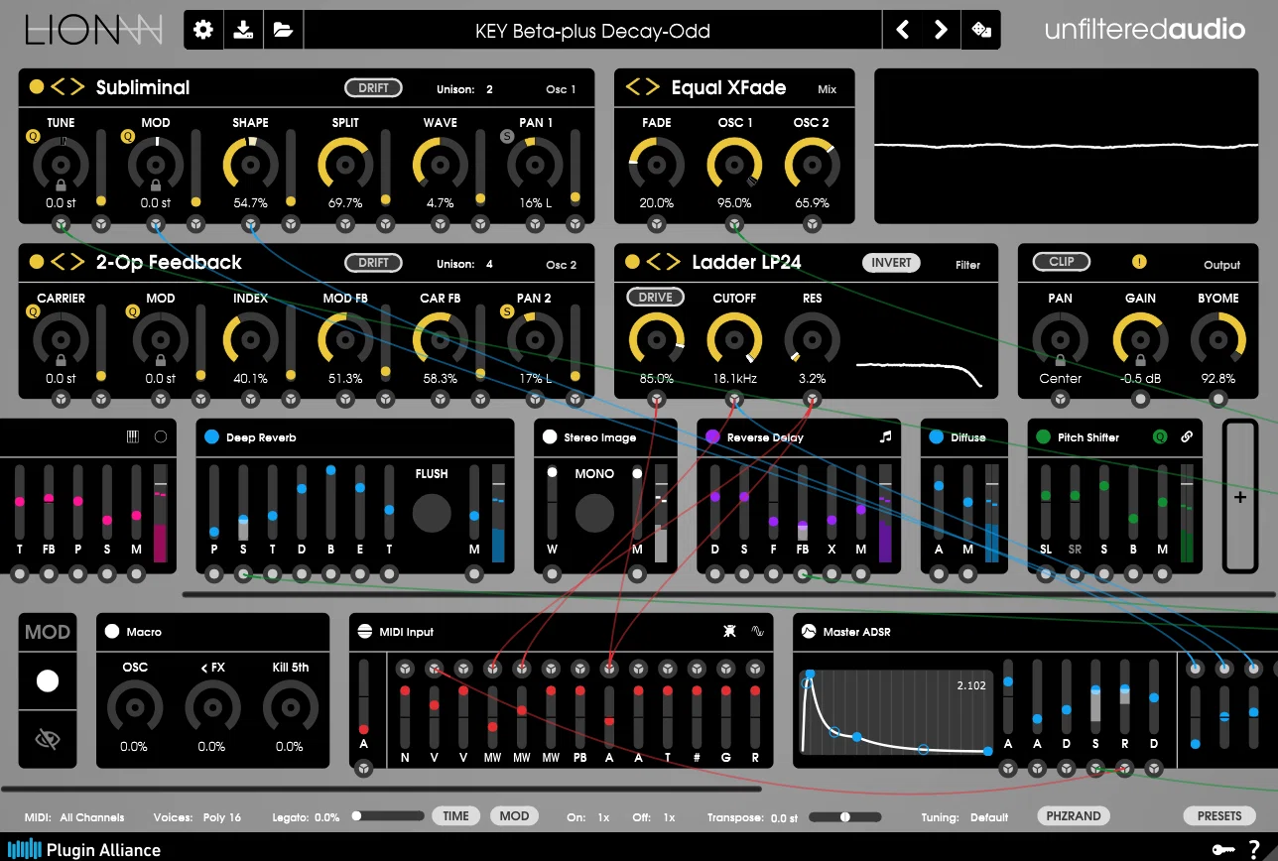Toggle the Diffuse effect on/off
The height and width of the screenshot is (861, 1278).
click(x=937, y=436)
